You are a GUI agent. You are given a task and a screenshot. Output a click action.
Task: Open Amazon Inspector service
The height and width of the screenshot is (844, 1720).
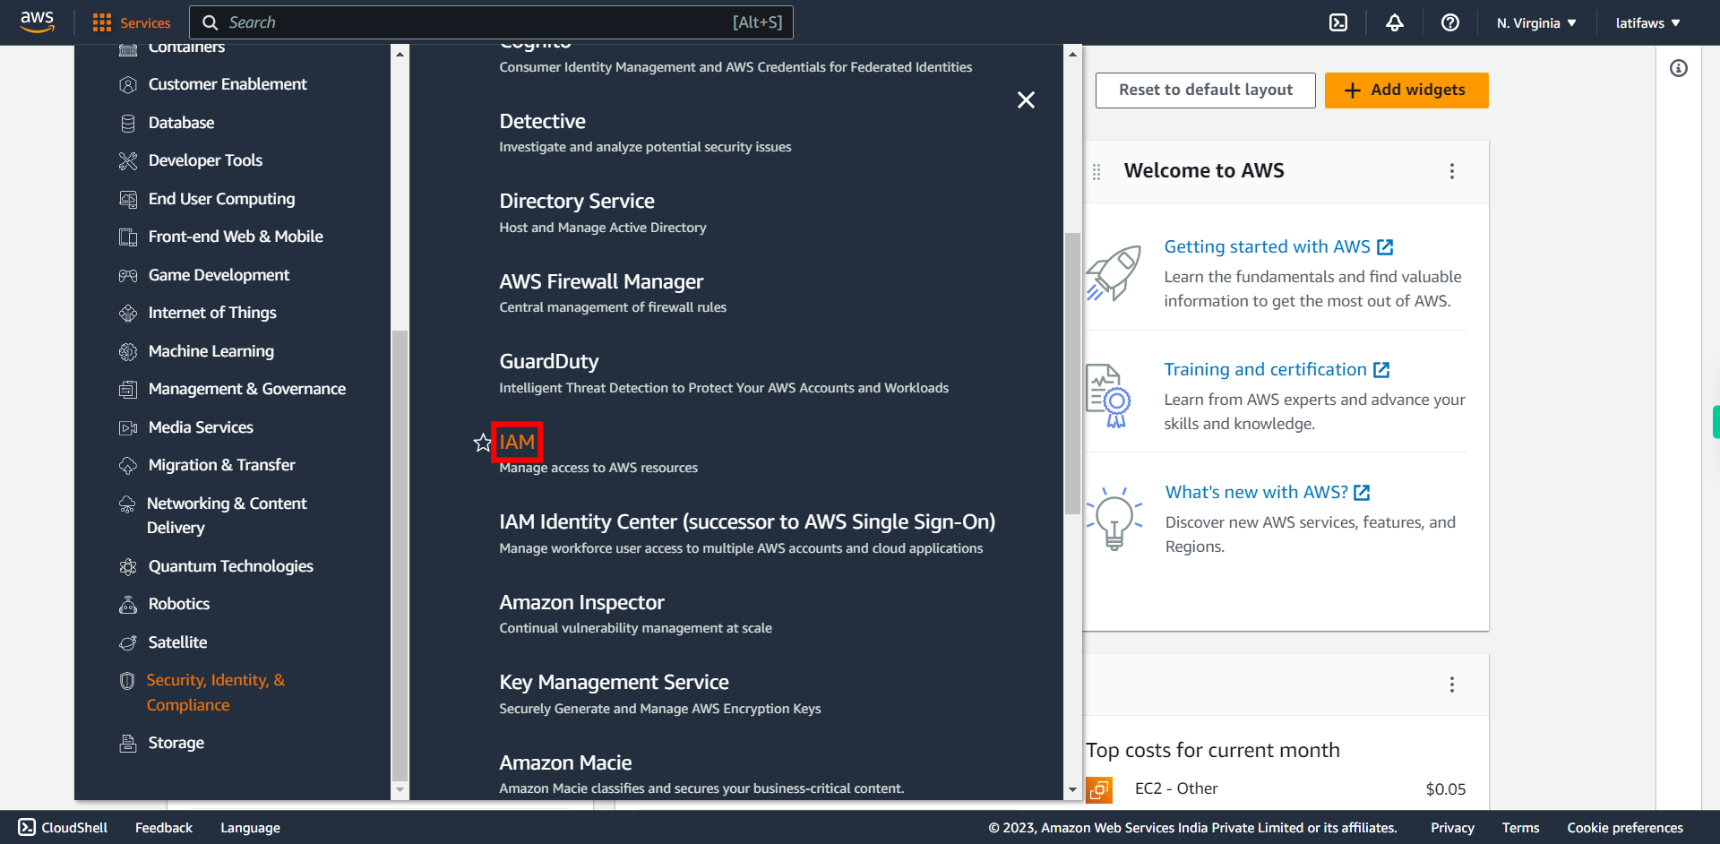(581, 602)
